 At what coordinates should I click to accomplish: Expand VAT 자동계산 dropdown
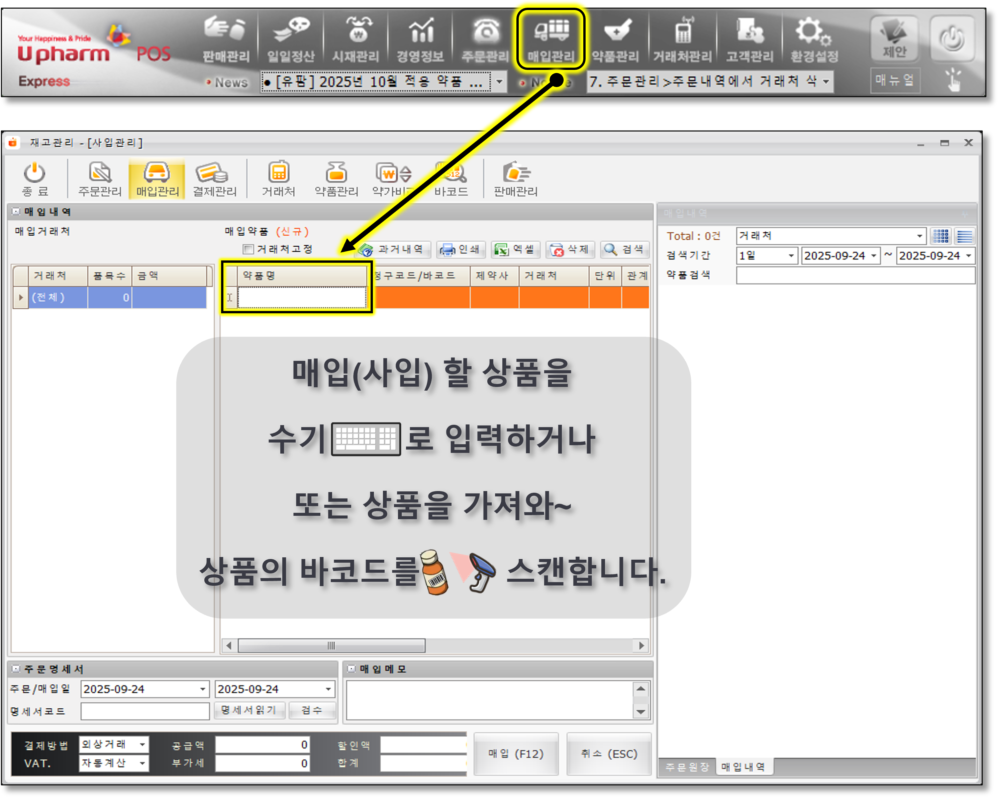pyautogui.click(x=142, y=763)
